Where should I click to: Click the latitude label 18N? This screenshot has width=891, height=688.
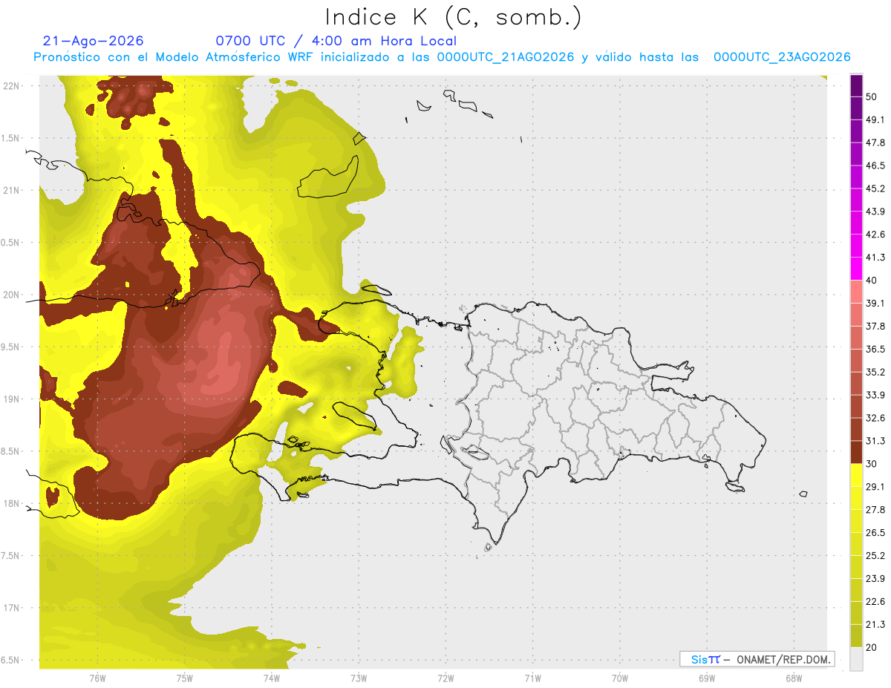[11, 503]
